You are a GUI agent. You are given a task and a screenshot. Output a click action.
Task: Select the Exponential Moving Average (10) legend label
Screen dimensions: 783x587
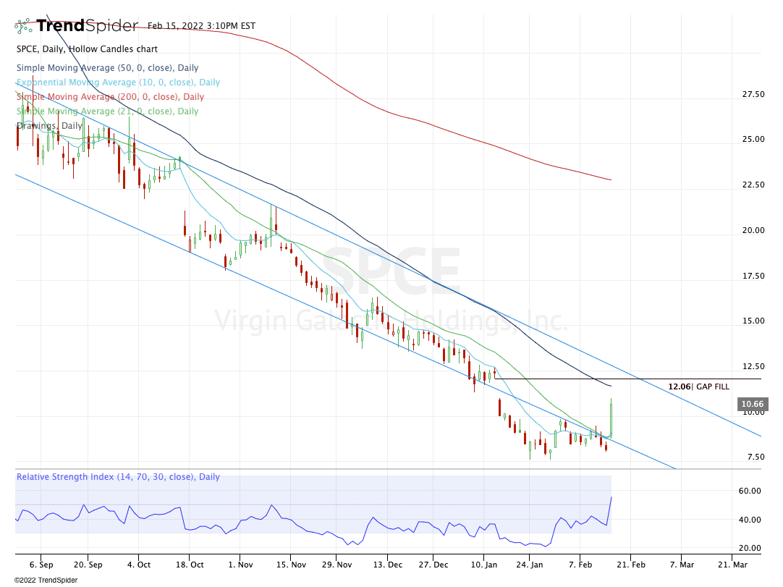click(118, 83)
